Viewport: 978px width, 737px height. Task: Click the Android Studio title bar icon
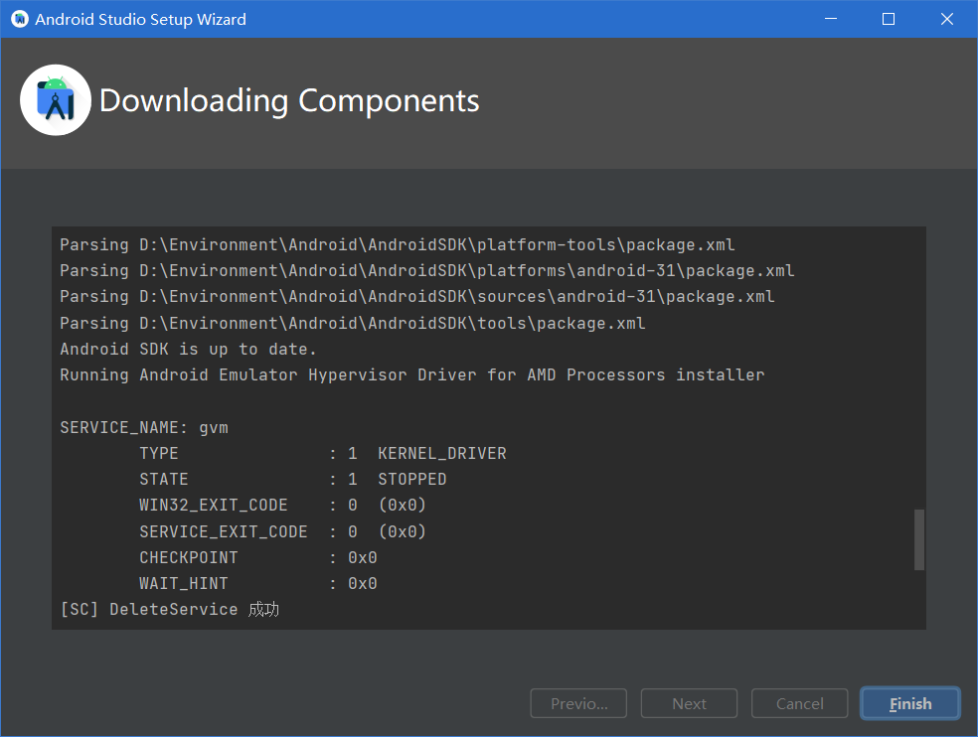20,19
